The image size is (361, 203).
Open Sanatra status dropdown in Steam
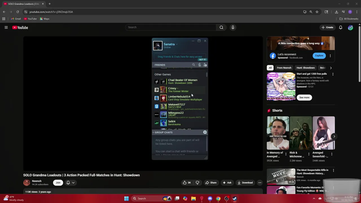click(177, 44)
